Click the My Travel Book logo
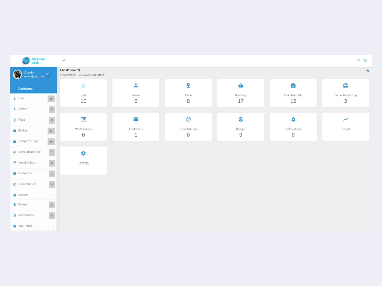The width and height of the screenshot is (382, 286). pyautogui.click(x=34, y=61)
